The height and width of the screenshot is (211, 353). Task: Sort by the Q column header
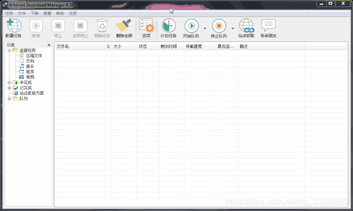pyautogui.click(x=108, y=46)
